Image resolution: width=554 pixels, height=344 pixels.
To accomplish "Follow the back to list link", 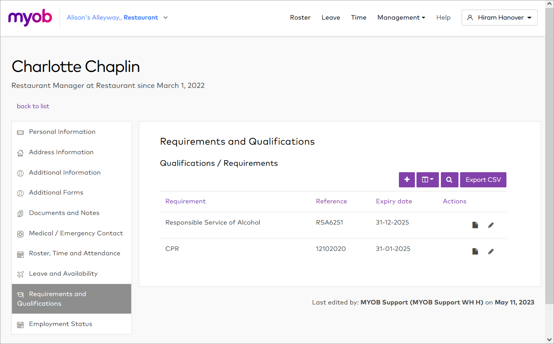I will tap(33, 106).
